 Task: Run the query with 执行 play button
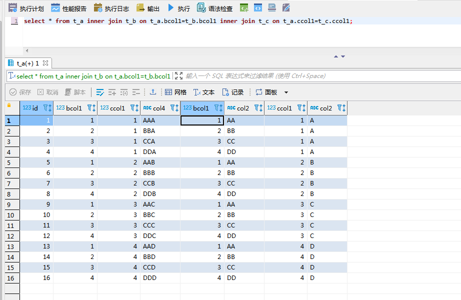pos(178,8)
